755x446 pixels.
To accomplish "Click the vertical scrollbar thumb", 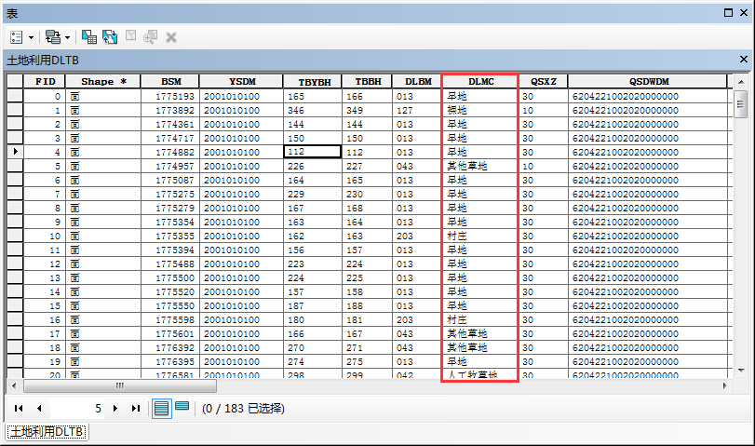I will click(x=740, y=104).
